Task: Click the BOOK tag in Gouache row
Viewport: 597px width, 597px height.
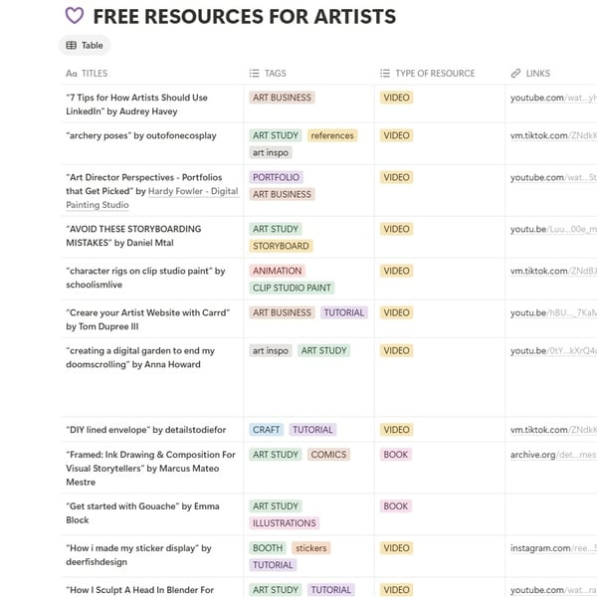Action: tap(396, 506)
